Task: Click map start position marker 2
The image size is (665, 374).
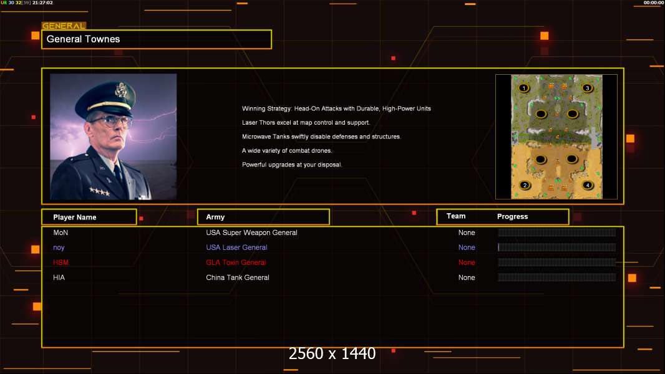Action: (x=525, y=185)
